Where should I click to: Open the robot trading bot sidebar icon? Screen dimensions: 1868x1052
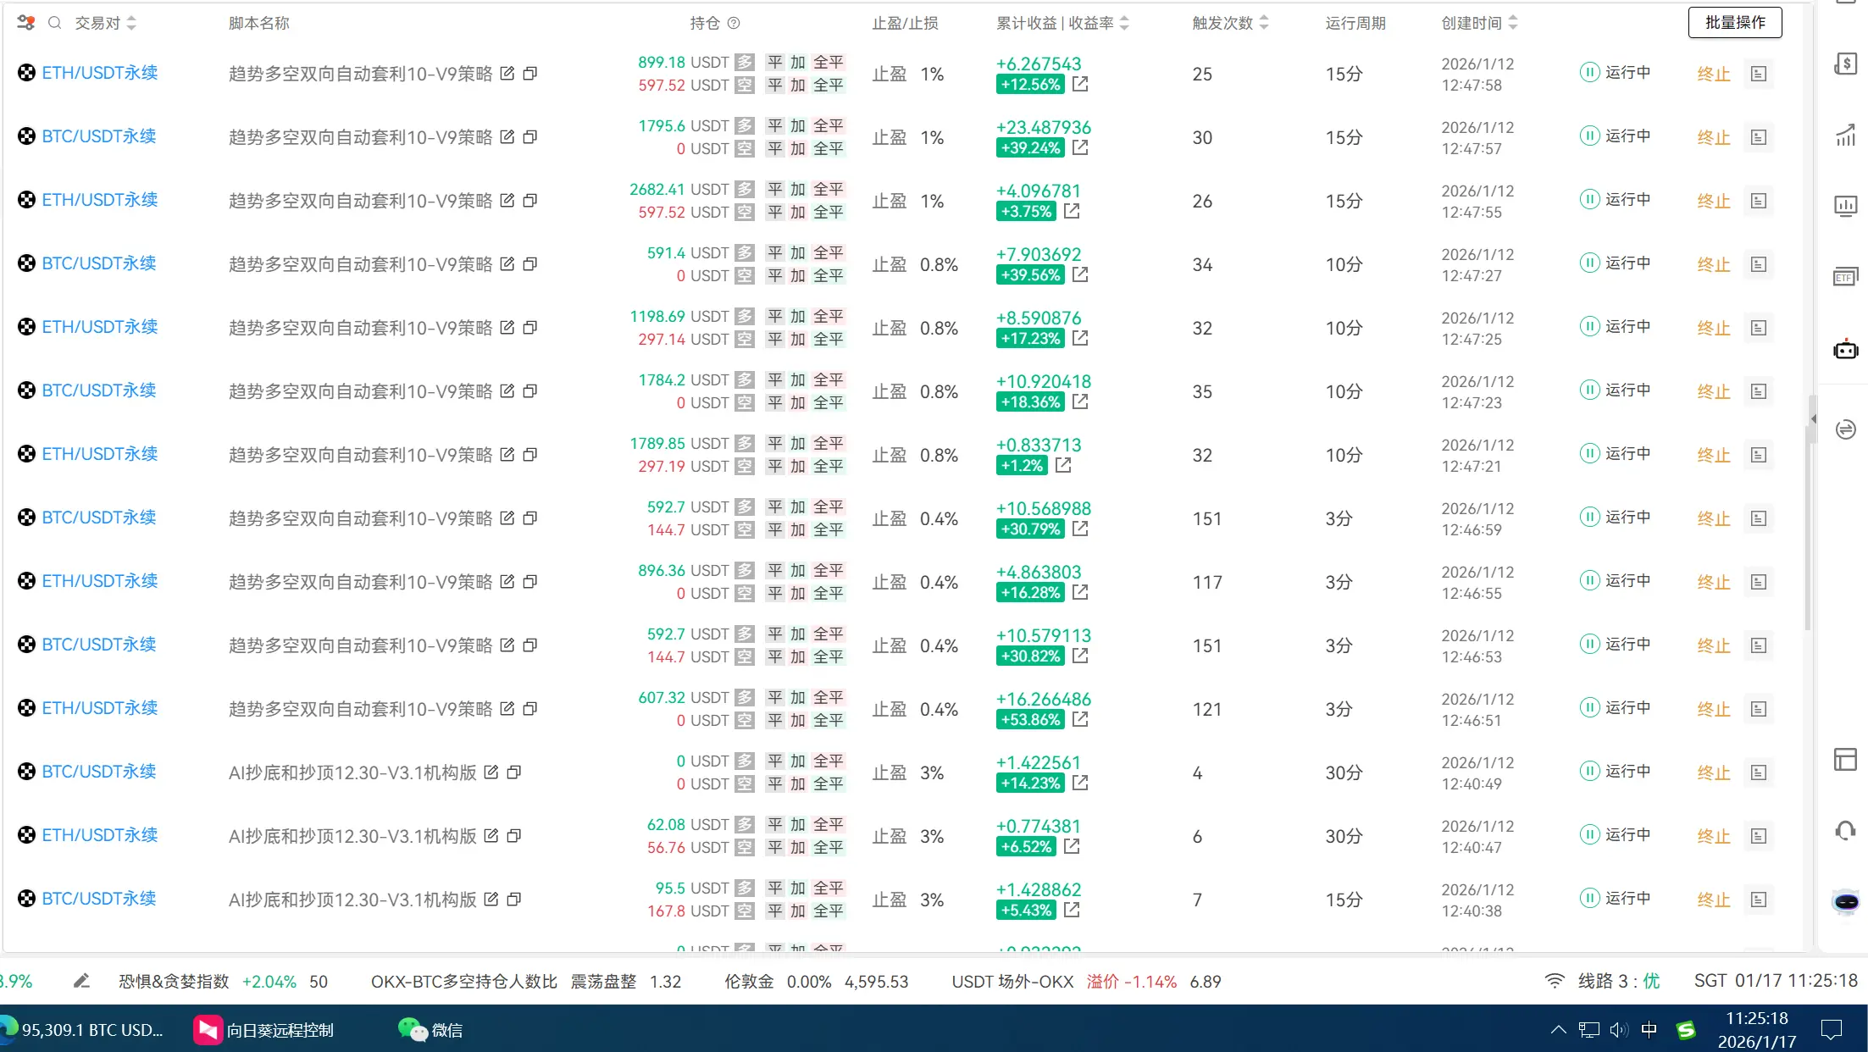pos(1845,349)
